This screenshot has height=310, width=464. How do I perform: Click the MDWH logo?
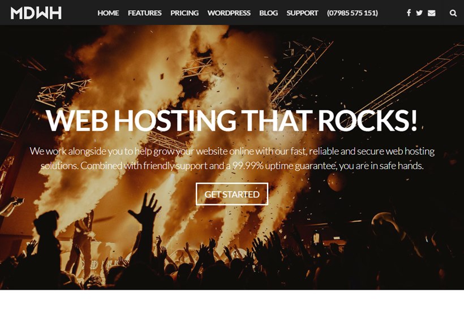tap(36, 12)
